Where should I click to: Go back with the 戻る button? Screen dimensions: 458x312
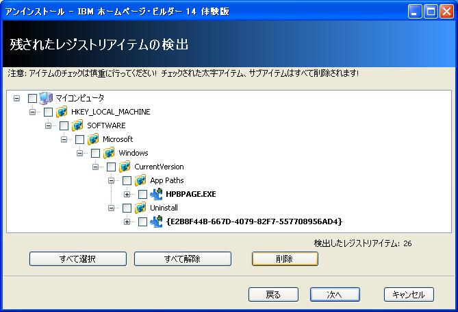tap(273, 294)
